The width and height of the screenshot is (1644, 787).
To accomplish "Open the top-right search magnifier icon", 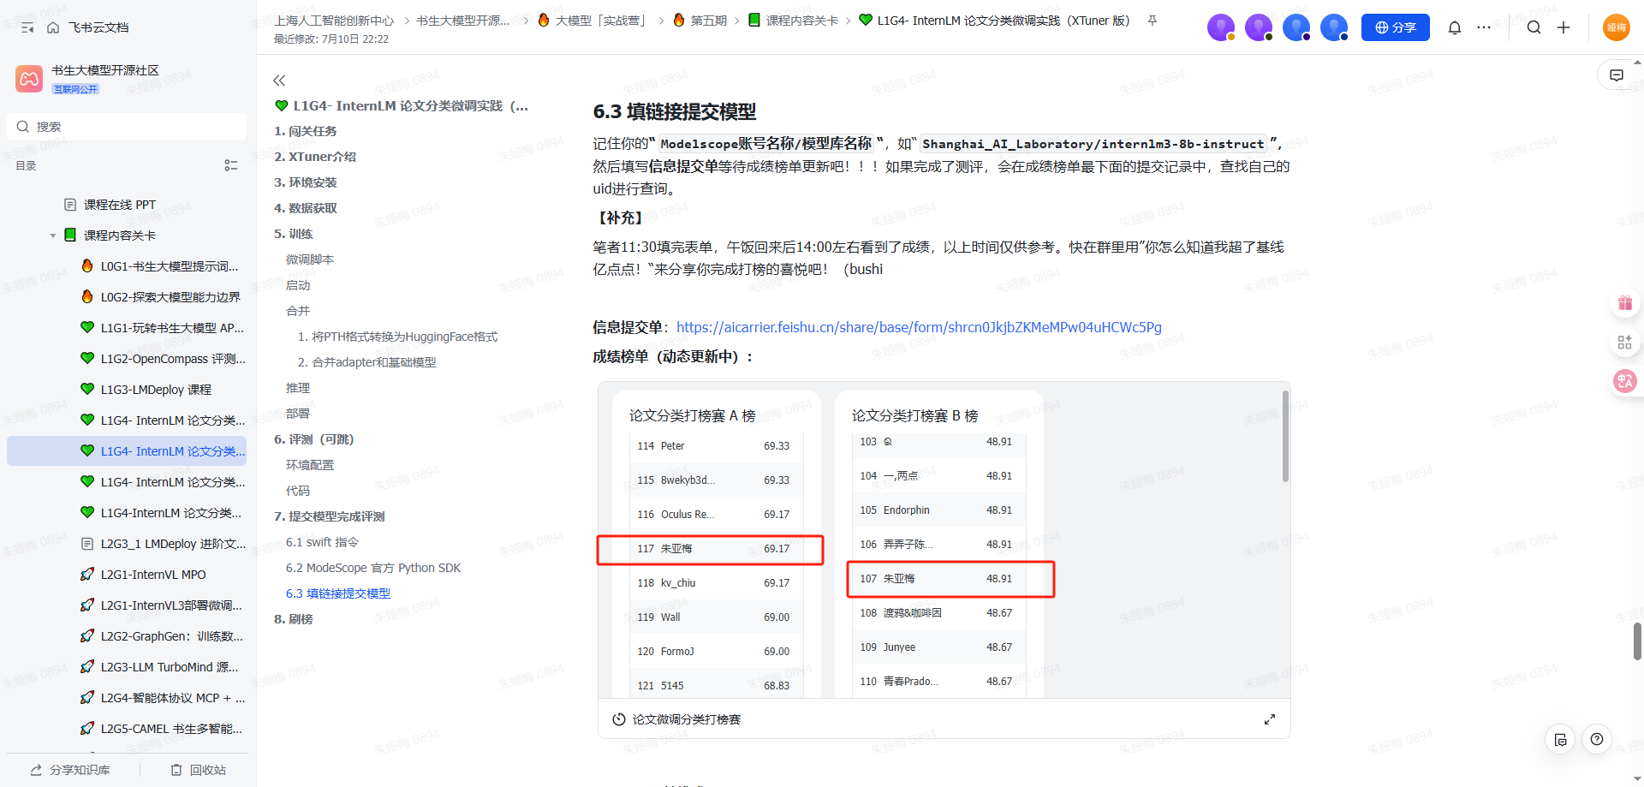I will coord(1534,27).
